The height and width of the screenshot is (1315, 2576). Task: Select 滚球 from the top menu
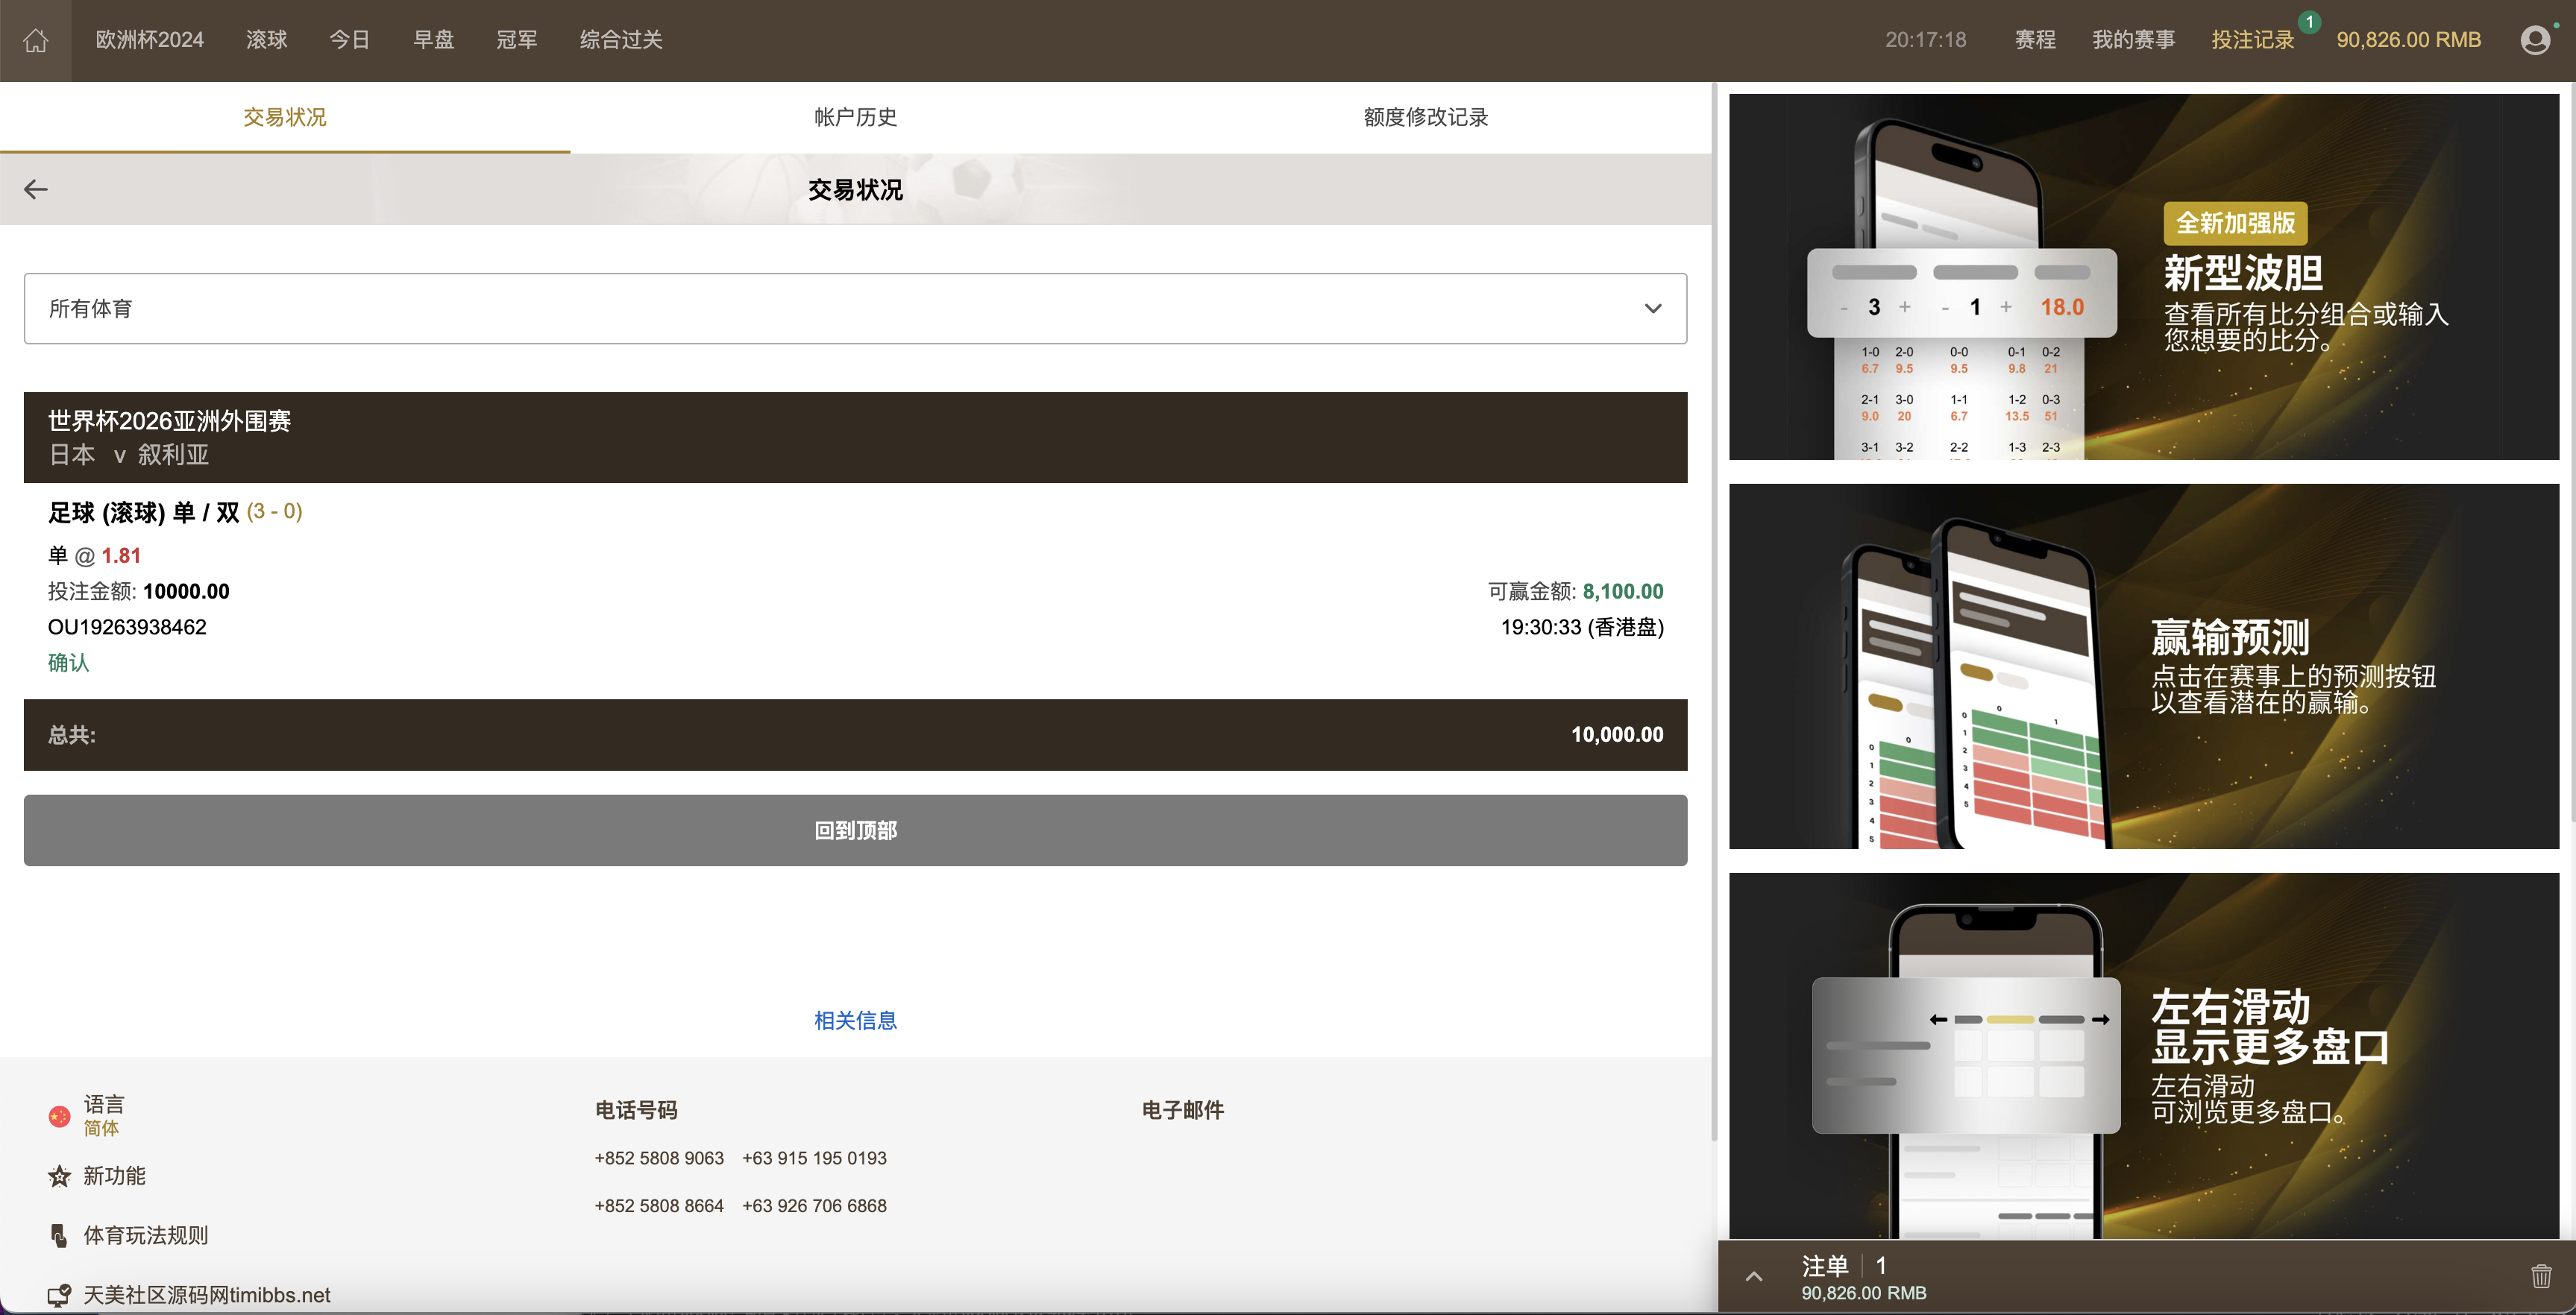coord(266,40)
